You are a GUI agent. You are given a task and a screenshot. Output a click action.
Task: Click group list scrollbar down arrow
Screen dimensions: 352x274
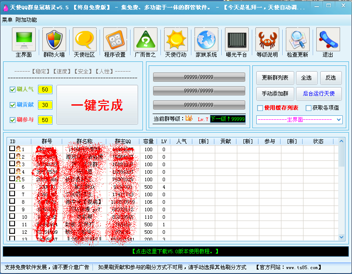[x=341, y=237]
